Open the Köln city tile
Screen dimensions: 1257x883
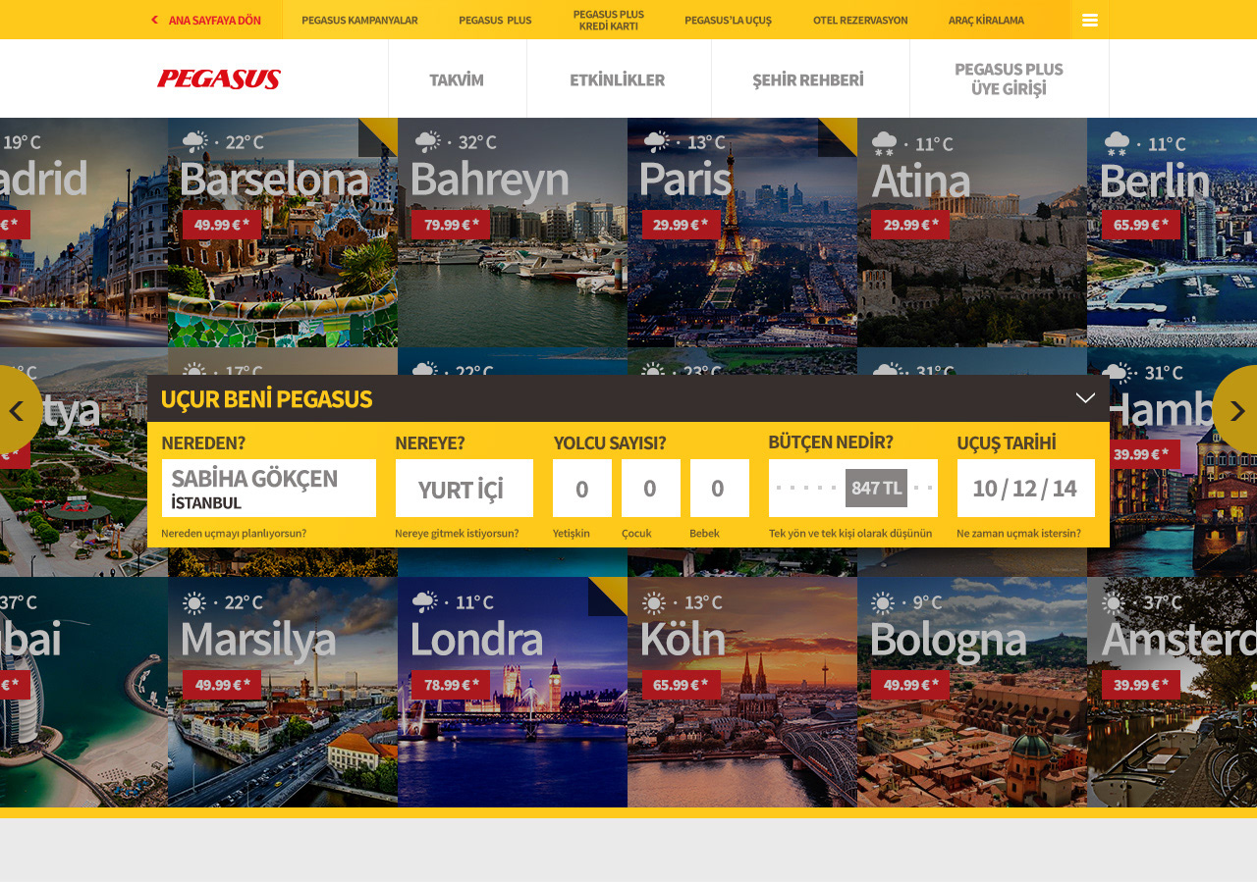(742, 692)
